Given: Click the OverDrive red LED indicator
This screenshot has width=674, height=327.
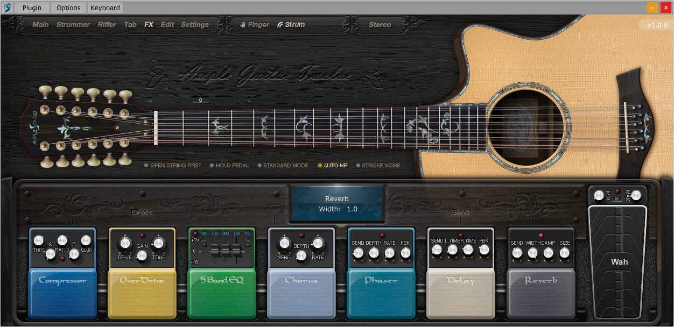Looking at the screenshot, I should click(142, 236).
